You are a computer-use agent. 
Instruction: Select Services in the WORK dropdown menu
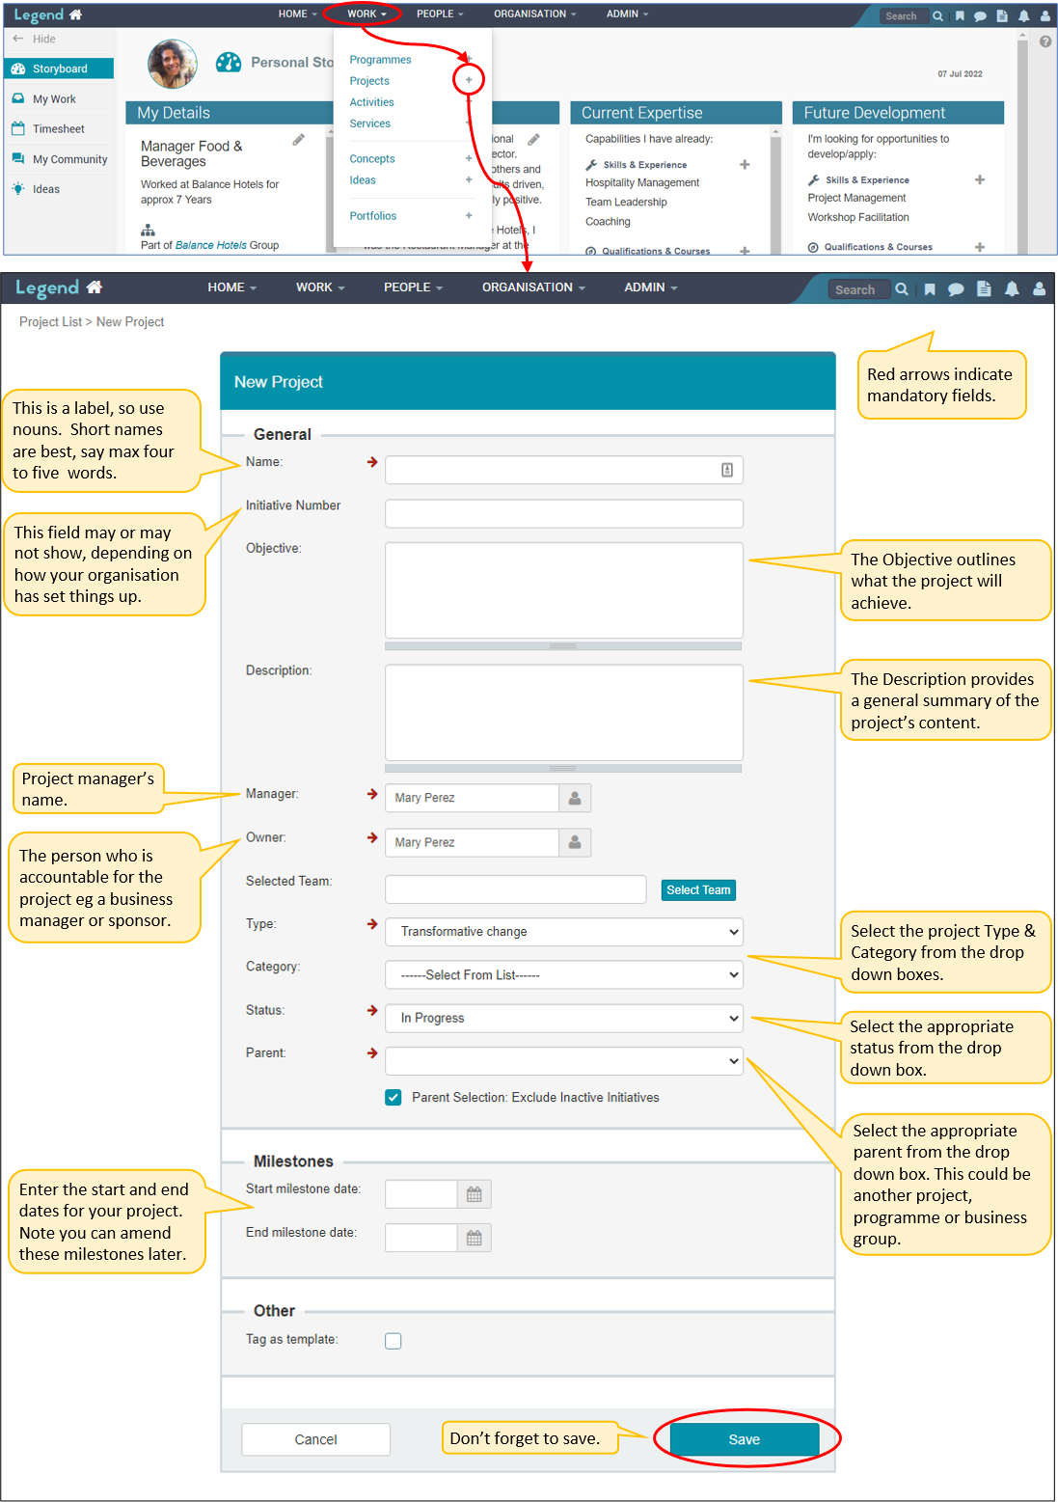tap(369, 123)
